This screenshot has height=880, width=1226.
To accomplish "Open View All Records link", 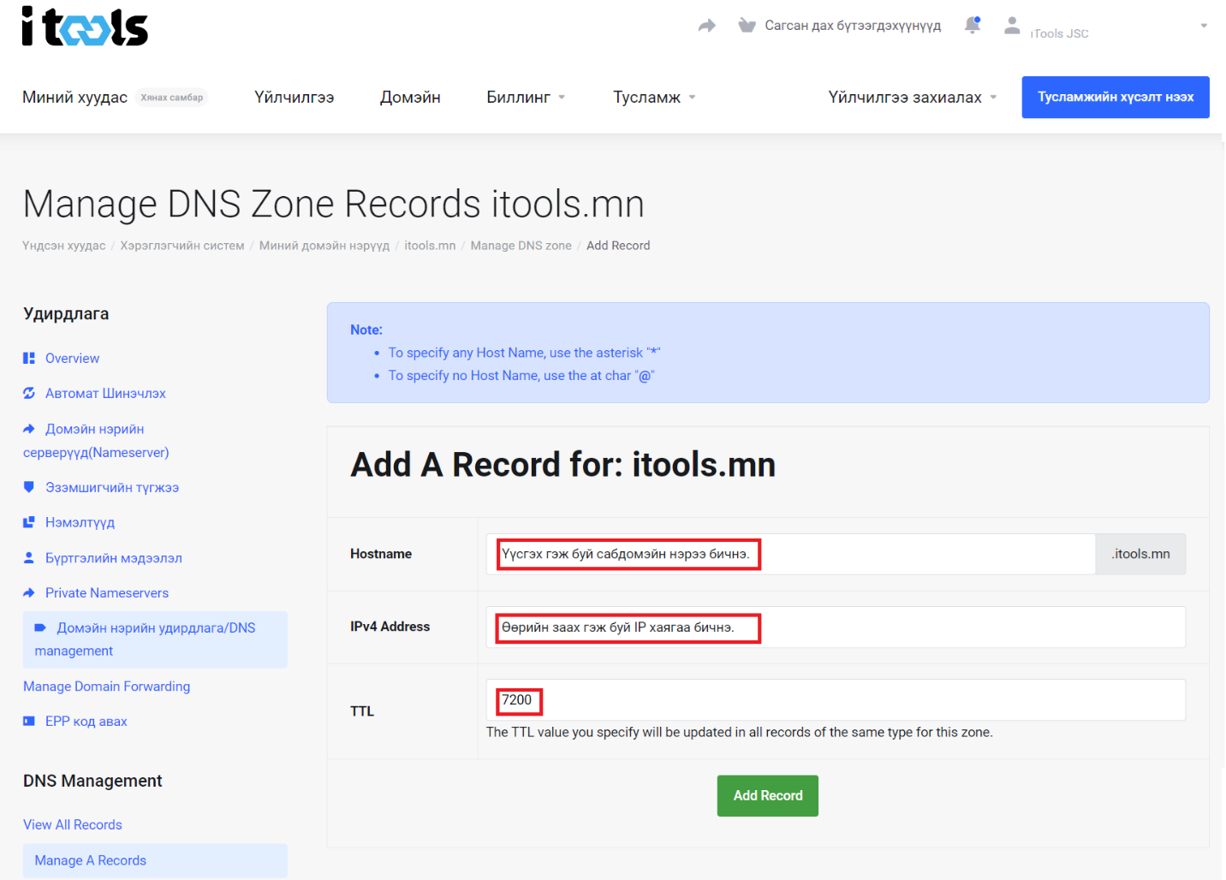I will tap(73, 824).
